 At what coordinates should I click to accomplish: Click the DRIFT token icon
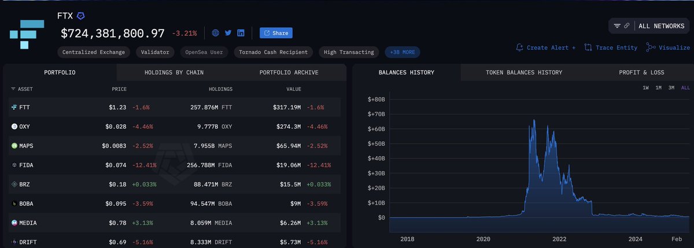pos(14,242)
